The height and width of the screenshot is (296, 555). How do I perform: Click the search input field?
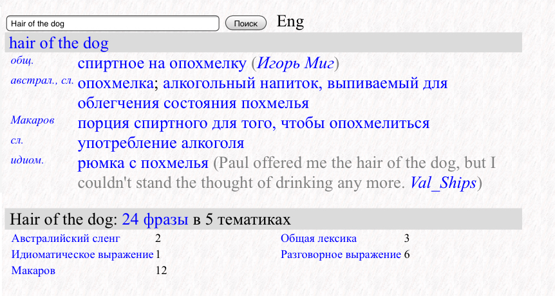tap(113, 23)
